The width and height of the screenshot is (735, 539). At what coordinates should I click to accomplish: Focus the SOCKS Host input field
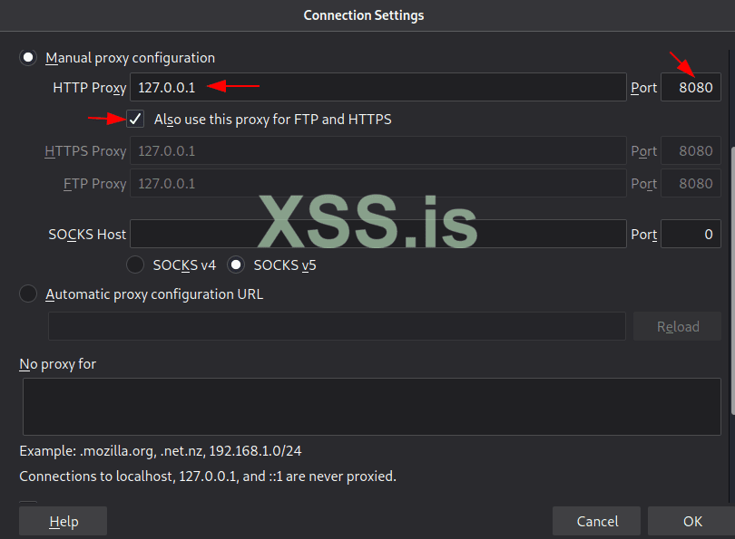point(378,234)
